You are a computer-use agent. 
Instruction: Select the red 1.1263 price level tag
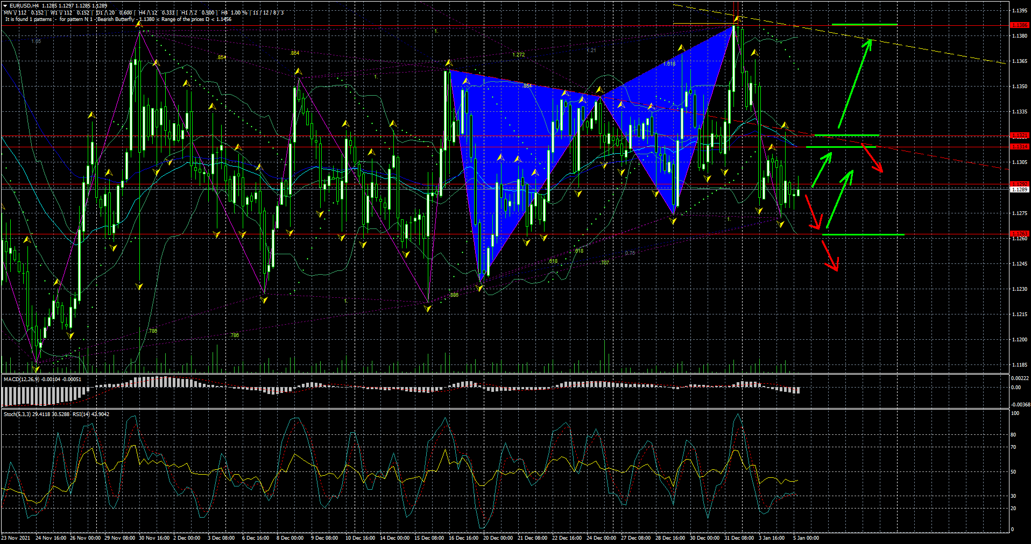(1019, 234)
